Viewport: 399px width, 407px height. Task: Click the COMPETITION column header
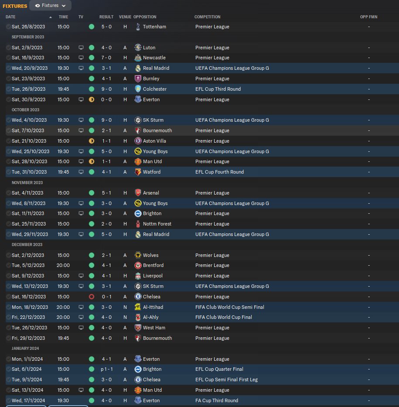[x=207, y=17]
